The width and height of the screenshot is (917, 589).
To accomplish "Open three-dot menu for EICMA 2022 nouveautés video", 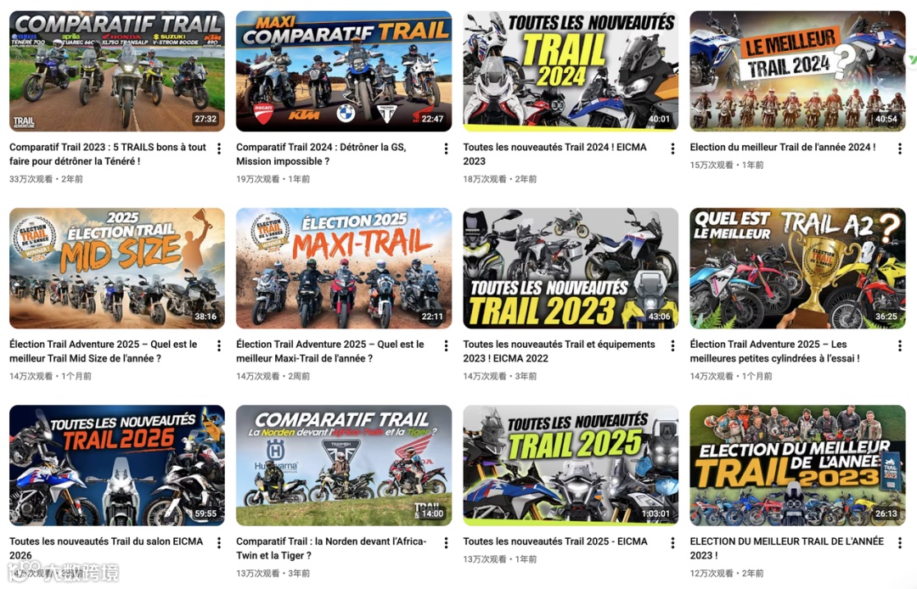I will (x=672, y=346).
